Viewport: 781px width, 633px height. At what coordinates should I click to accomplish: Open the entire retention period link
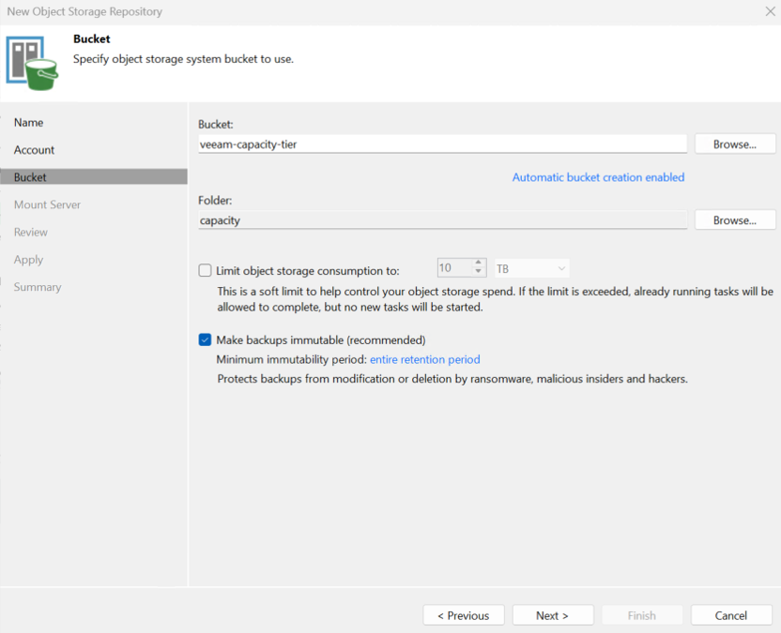click(425, 359)
